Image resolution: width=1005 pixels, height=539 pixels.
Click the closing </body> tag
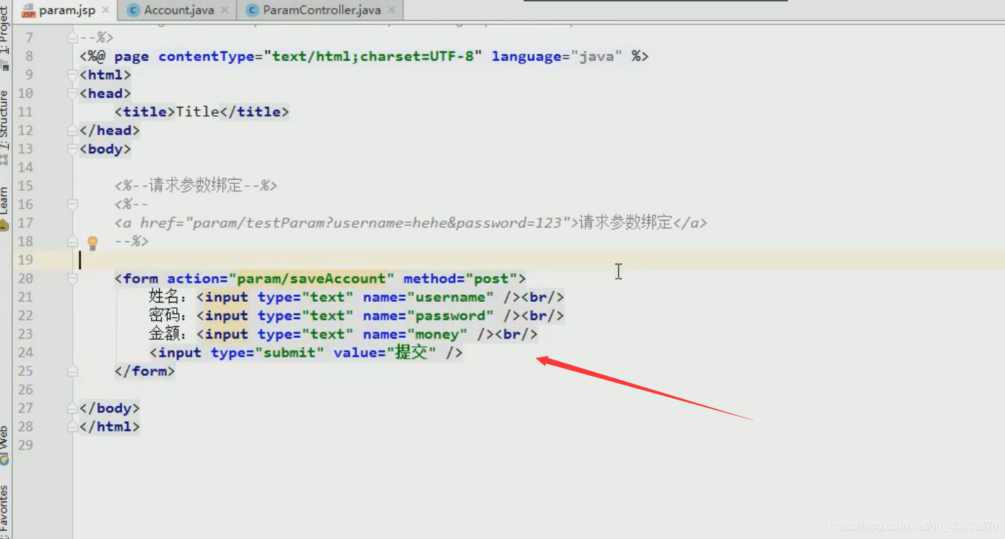point(110,408)
